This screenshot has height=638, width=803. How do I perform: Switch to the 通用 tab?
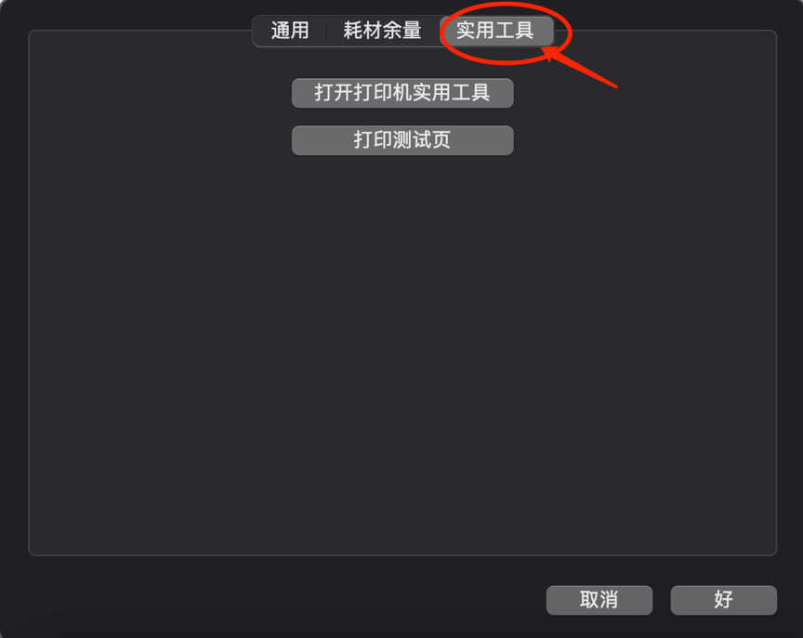[x=290, y=31]
